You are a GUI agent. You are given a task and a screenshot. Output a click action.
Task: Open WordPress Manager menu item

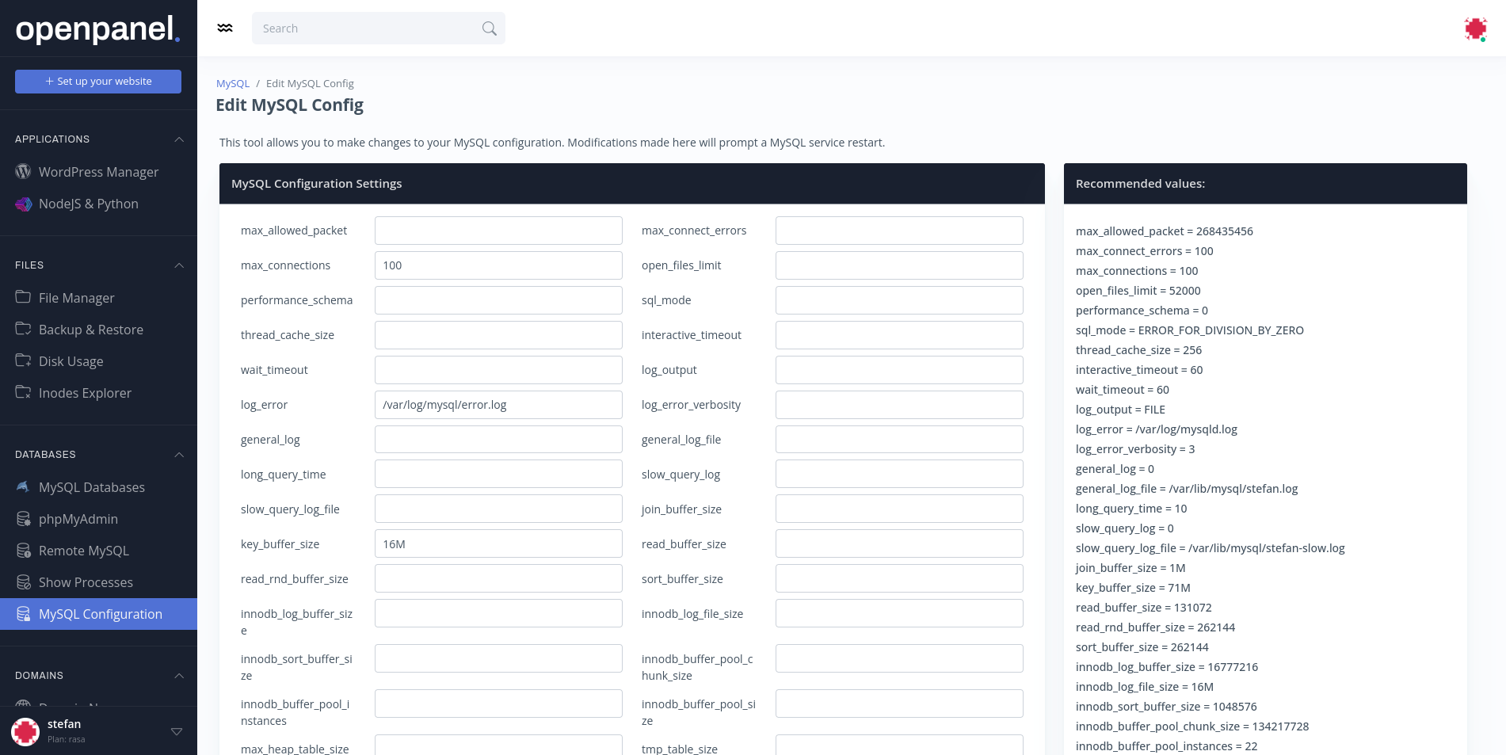[98, 172]
